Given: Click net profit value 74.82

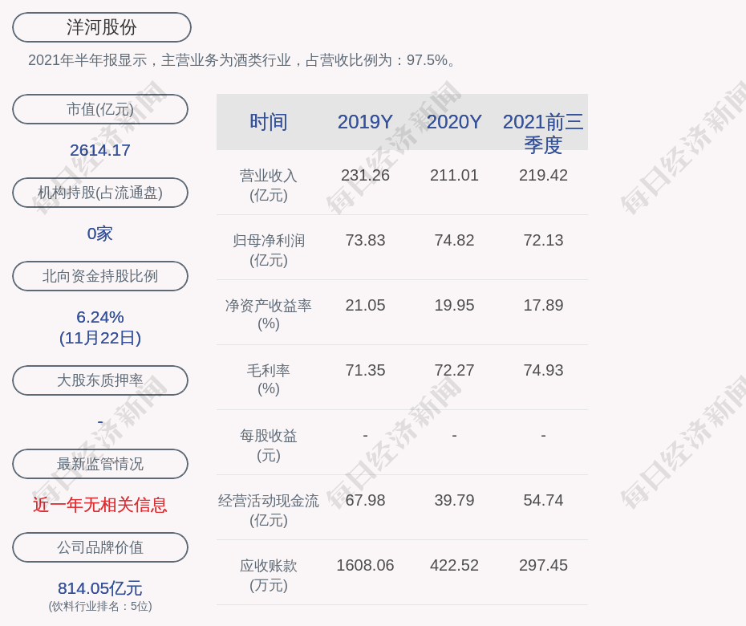Looking at the screenshot, I should click(454, 241).
